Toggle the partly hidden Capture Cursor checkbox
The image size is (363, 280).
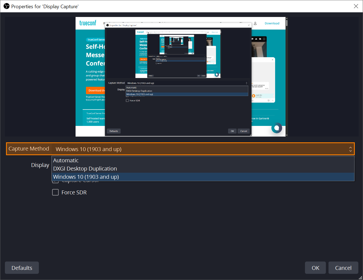click(x=56, y=182)
